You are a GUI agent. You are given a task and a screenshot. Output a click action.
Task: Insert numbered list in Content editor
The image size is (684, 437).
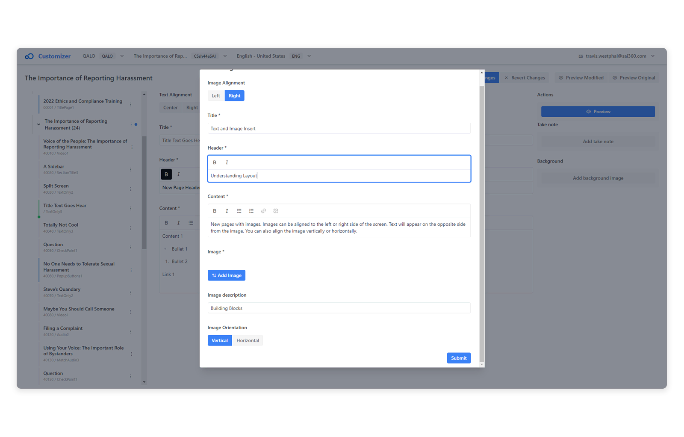251,211
